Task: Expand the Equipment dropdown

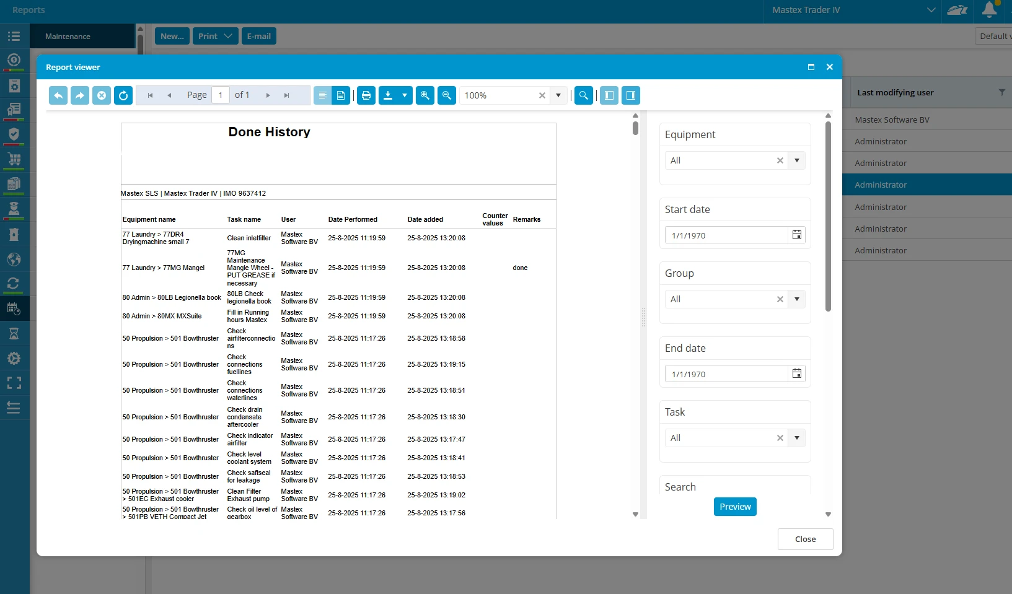Action: [797, 160]
